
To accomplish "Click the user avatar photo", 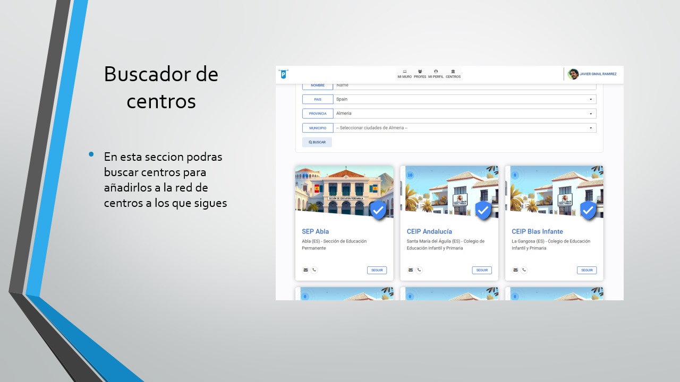I will [x=573, y=74].
